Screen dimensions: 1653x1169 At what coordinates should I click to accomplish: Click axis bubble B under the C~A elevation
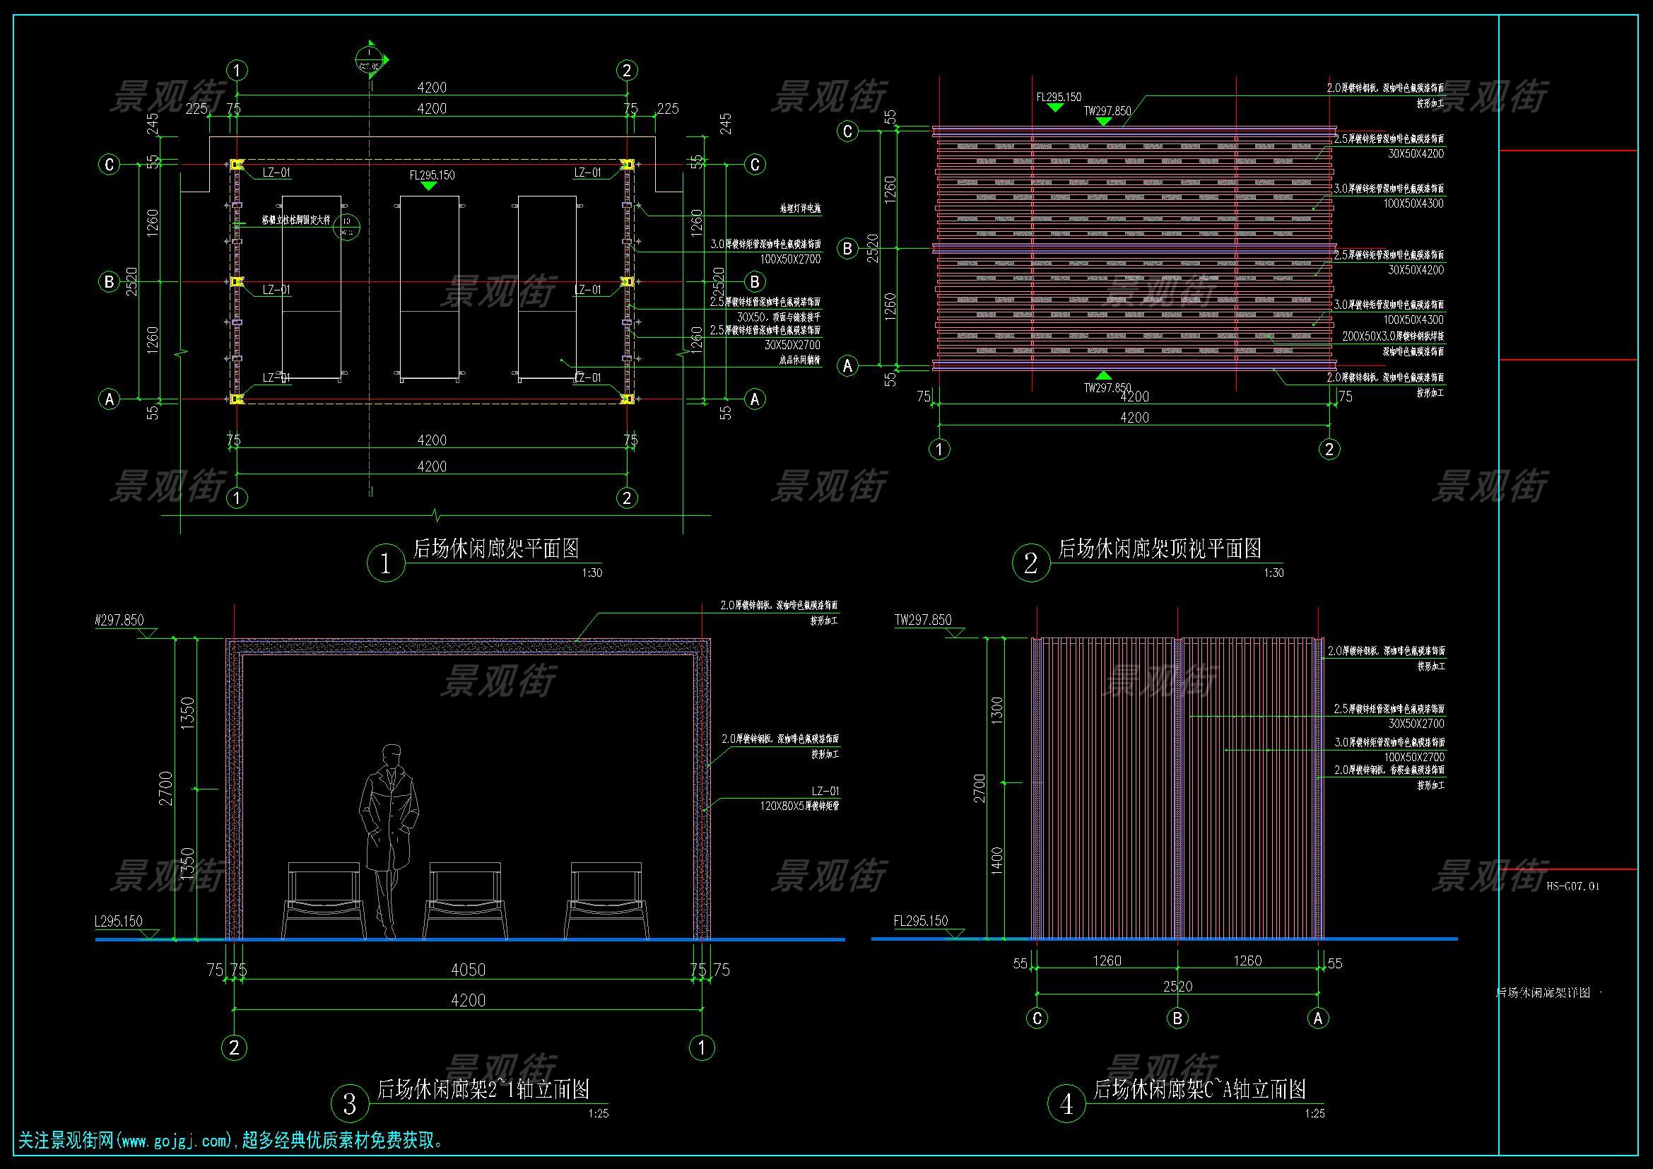click(1178, 1018)
